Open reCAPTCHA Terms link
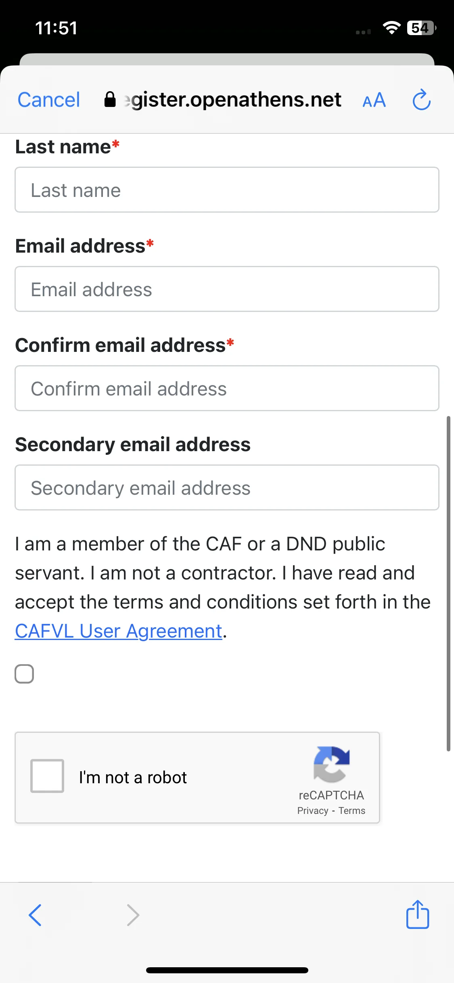The width and height of the screenshot is (454, 983). (352, 811)
